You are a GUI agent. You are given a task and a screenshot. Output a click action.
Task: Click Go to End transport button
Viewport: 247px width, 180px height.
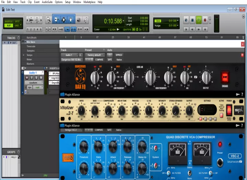coord(205,29)
